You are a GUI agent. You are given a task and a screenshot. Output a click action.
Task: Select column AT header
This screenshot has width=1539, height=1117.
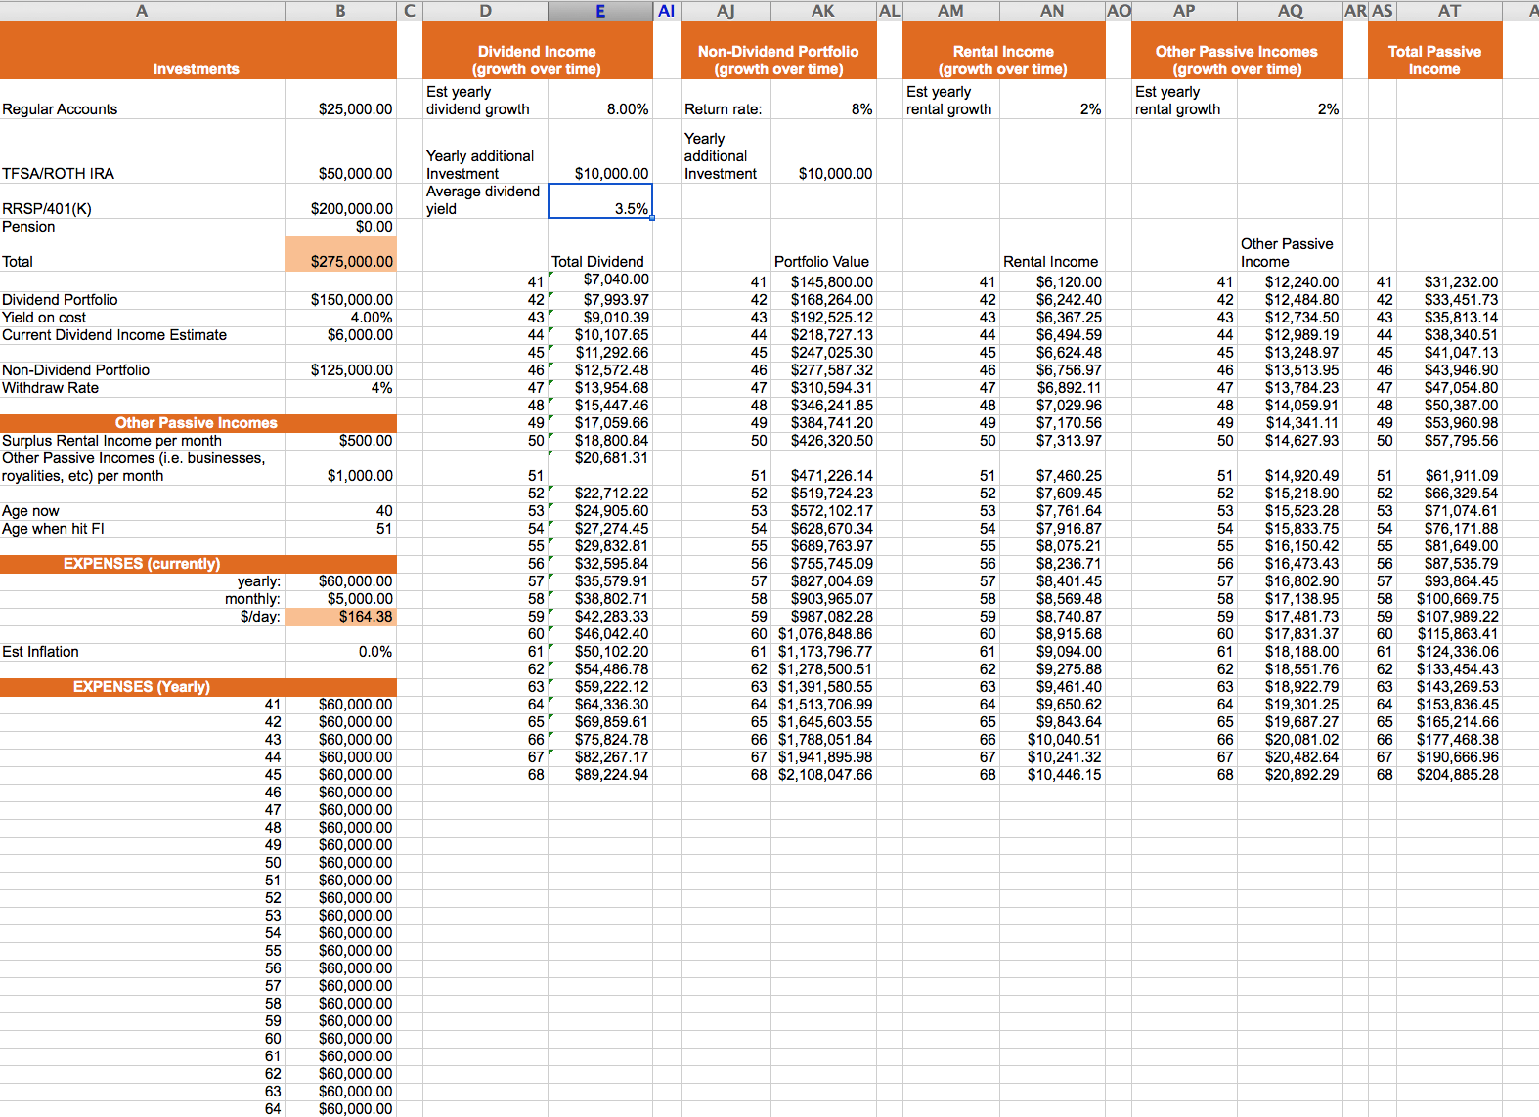pos(1448,11)
